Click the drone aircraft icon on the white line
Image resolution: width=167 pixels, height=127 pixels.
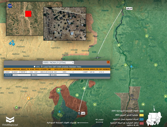click(98, 57)
